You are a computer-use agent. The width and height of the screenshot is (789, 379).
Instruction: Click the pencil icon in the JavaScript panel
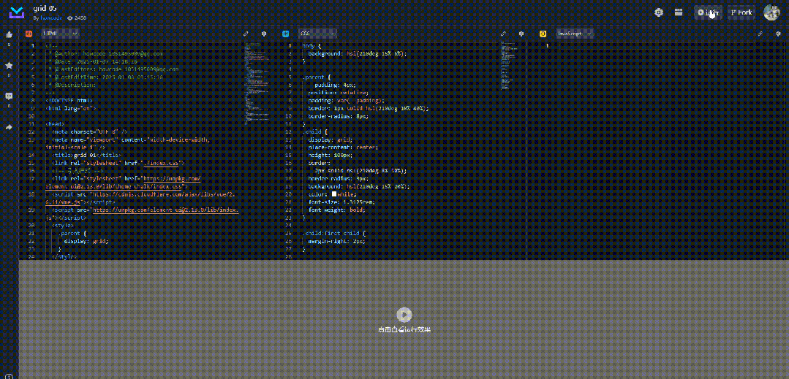[760, 34]
